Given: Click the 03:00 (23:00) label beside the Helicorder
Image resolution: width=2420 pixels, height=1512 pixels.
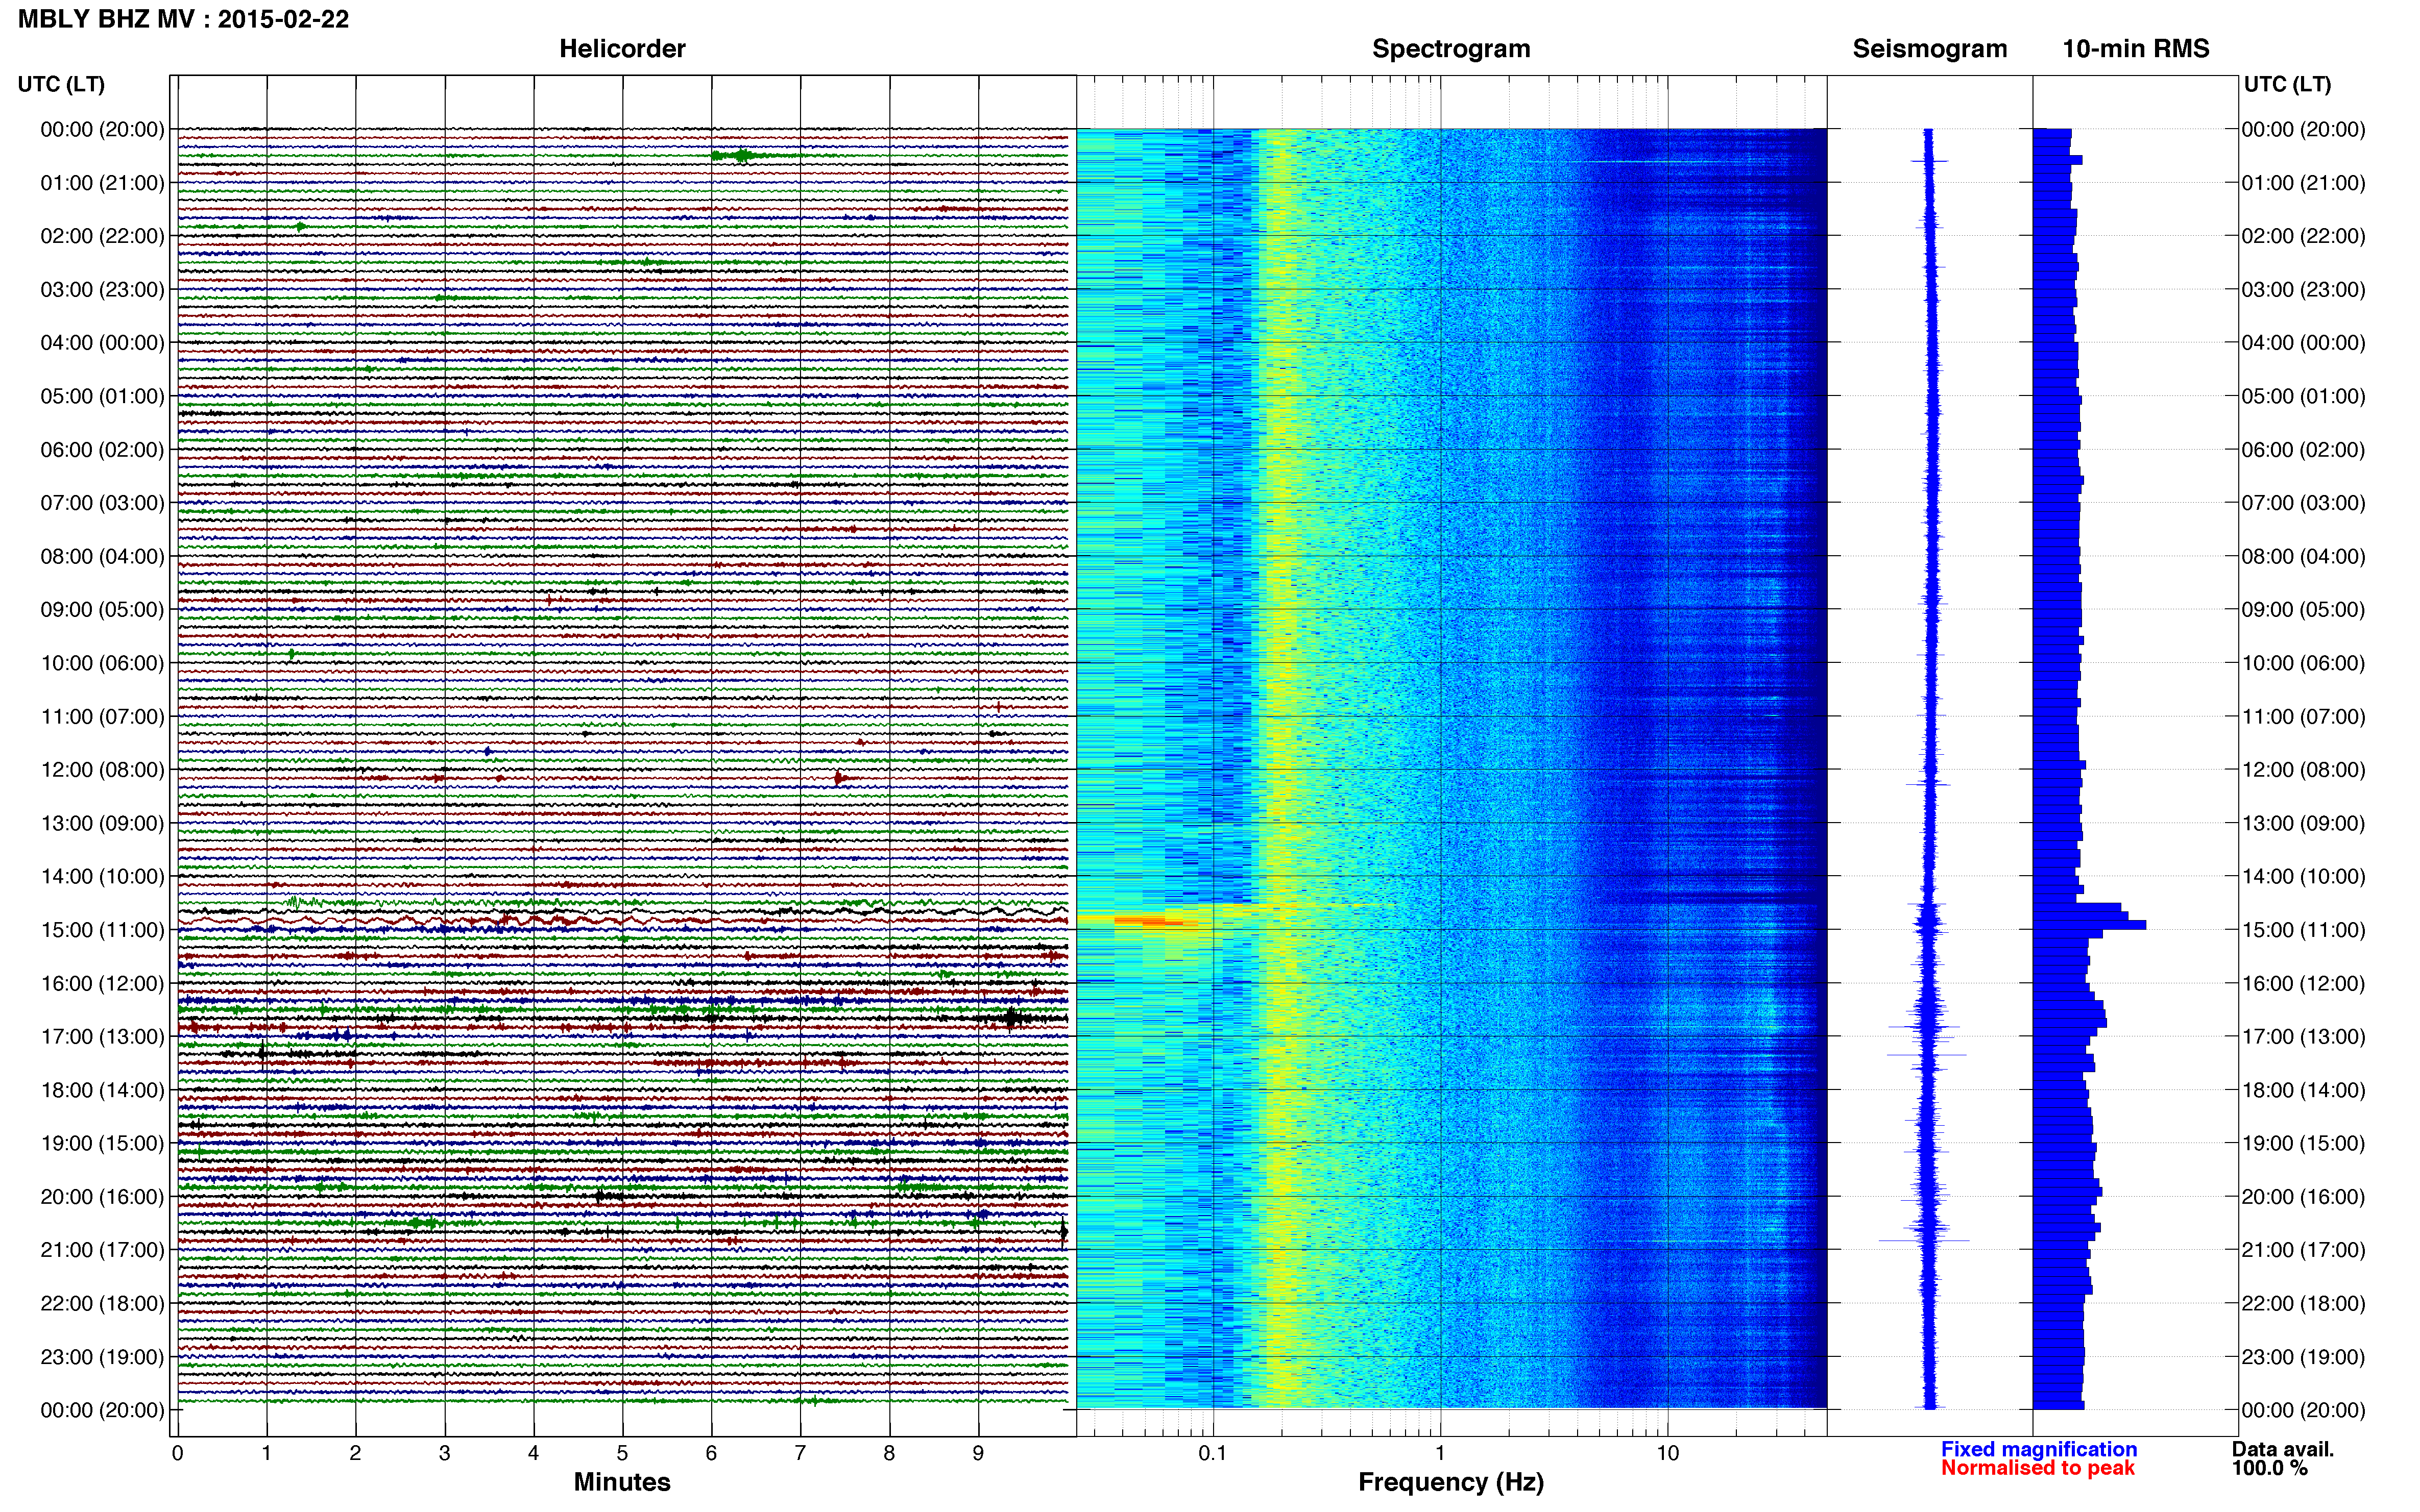Looking at the screenshot, I should (x=102, y=290).
